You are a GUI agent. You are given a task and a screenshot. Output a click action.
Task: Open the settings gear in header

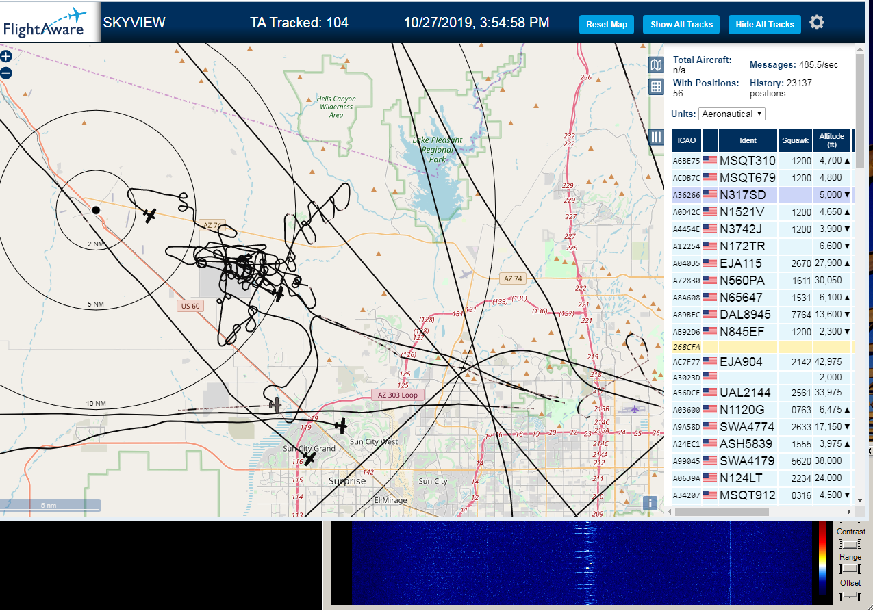point(817,23)
